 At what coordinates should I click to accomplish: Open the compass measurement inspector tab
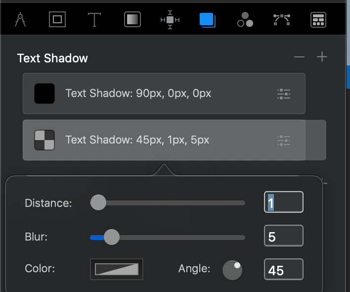click(x=20, y=20)
